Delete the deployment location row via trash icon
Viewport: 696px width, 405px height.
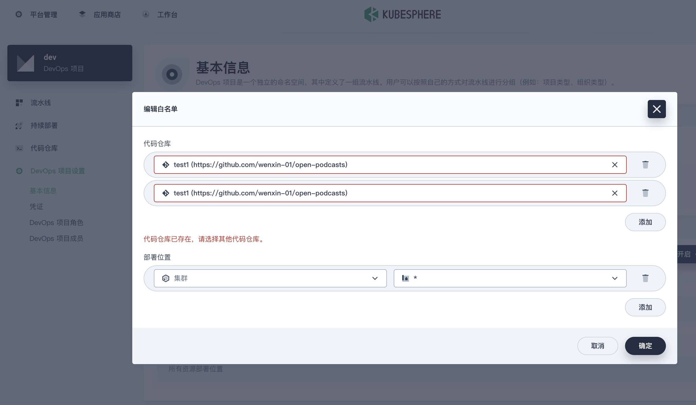645,278
